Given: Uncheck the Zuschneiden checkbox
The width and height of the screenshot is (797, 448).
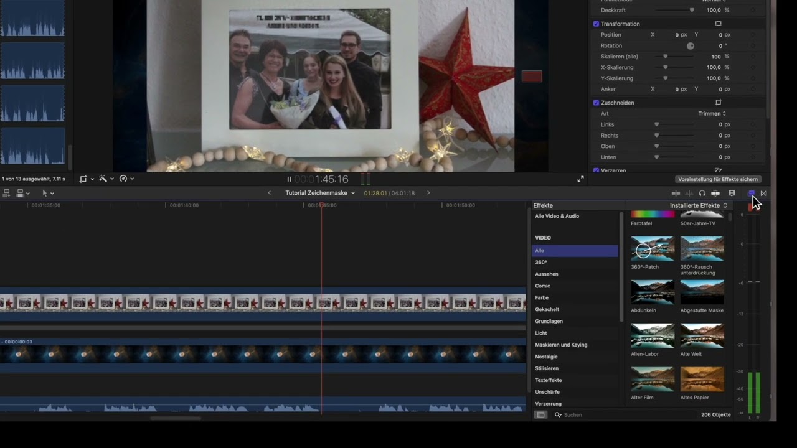Looking at the screenshot, I should [x=596, y=103].
